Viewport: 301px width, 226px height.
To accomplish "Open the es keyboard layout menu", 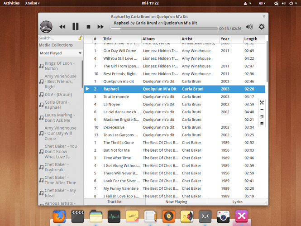I will [262, 3].
